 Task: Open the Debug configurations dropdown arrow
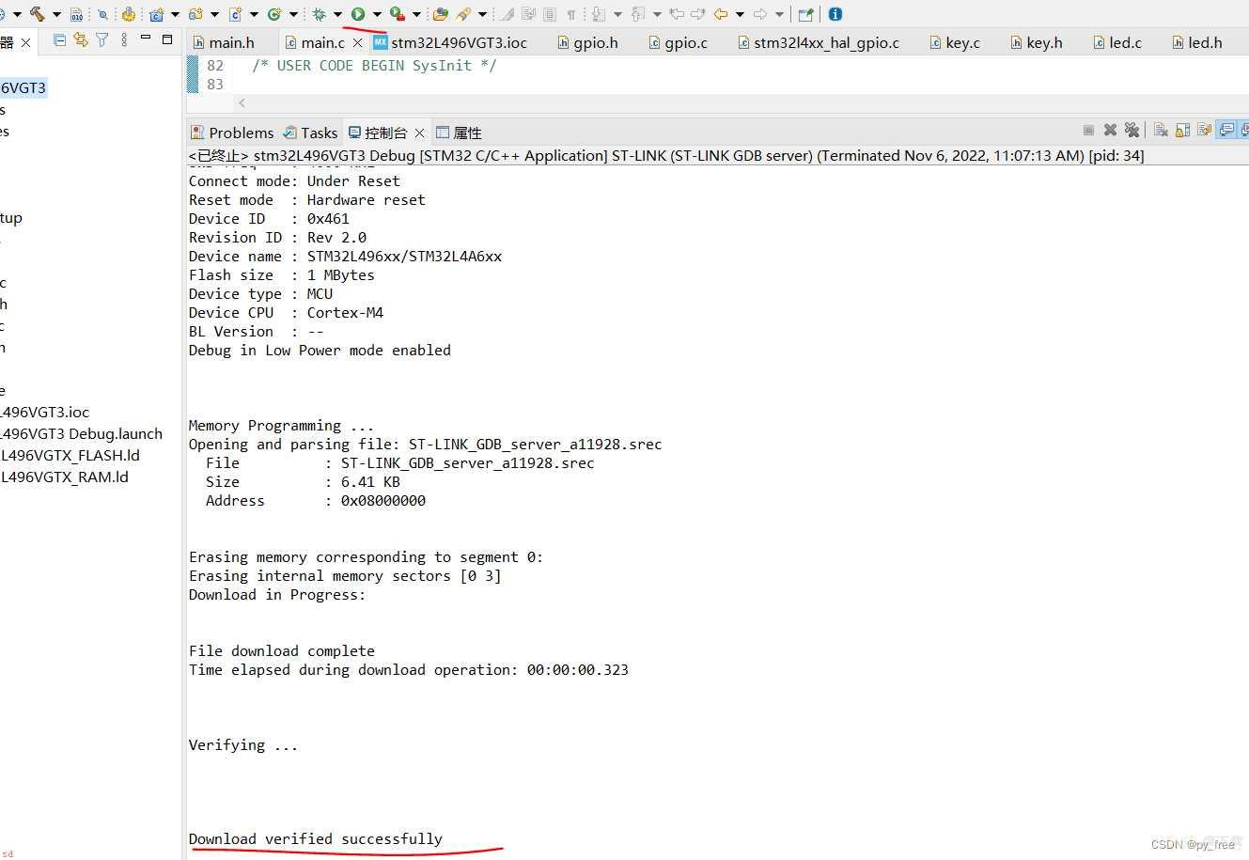click(337, 15)
